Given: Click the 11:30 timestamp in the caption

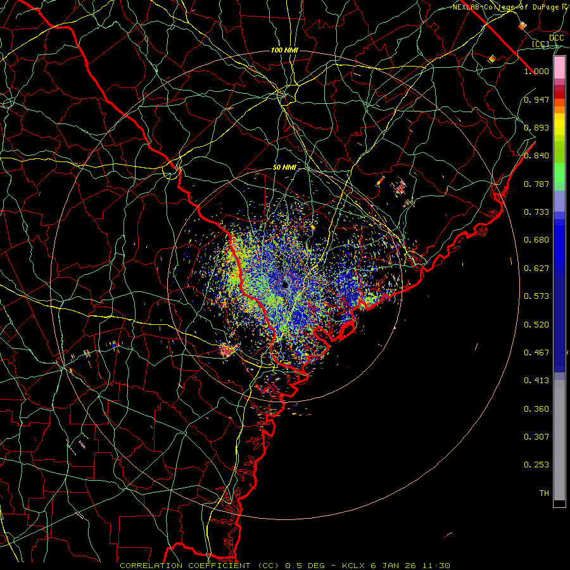Looking at the screenshot, I should tap(436, 566).
